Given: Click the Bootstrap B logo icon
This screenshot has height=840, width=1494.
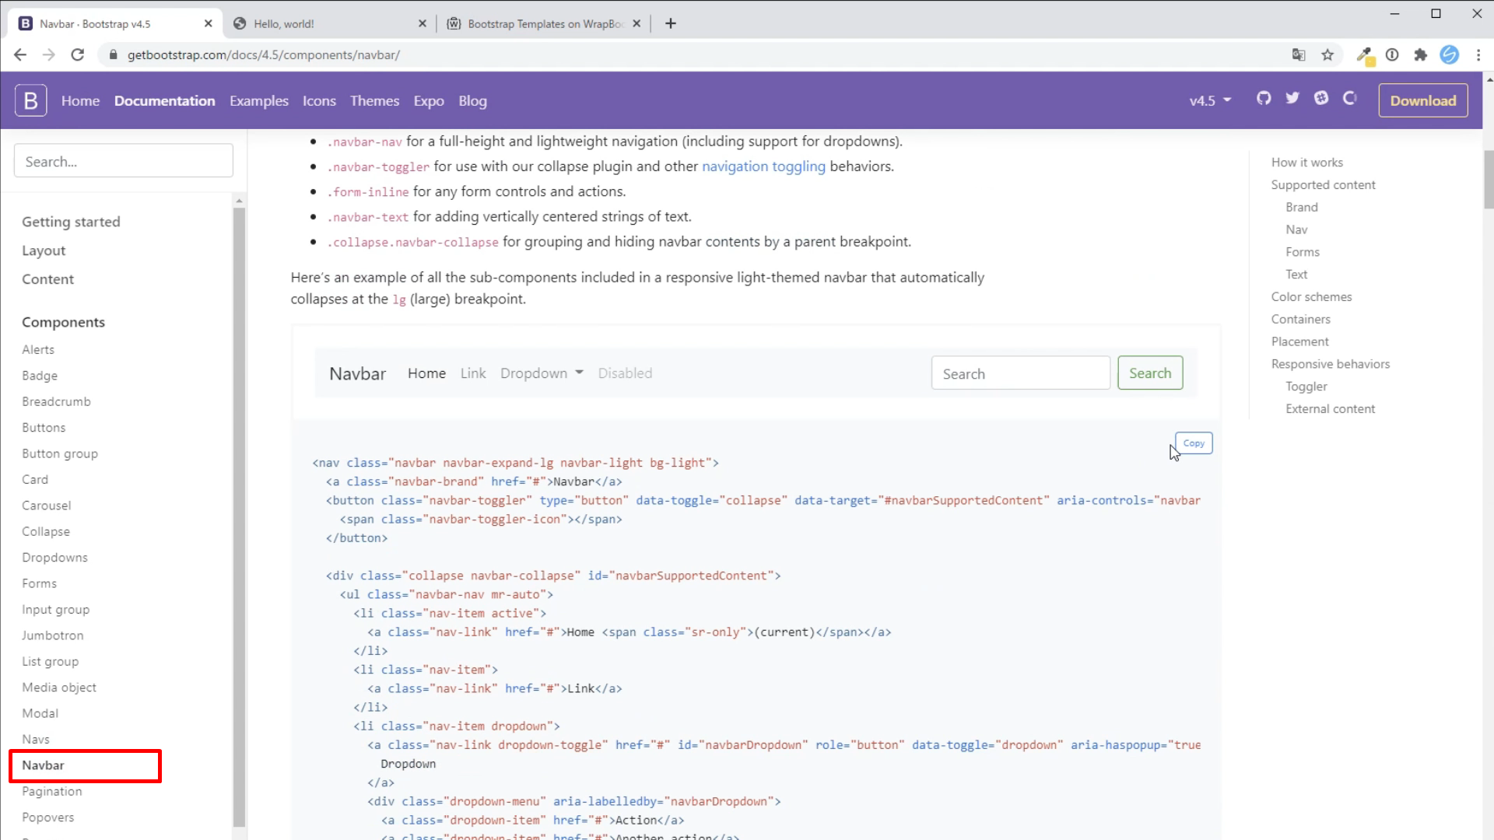Looking at the screenshot, I should (30, 100).
